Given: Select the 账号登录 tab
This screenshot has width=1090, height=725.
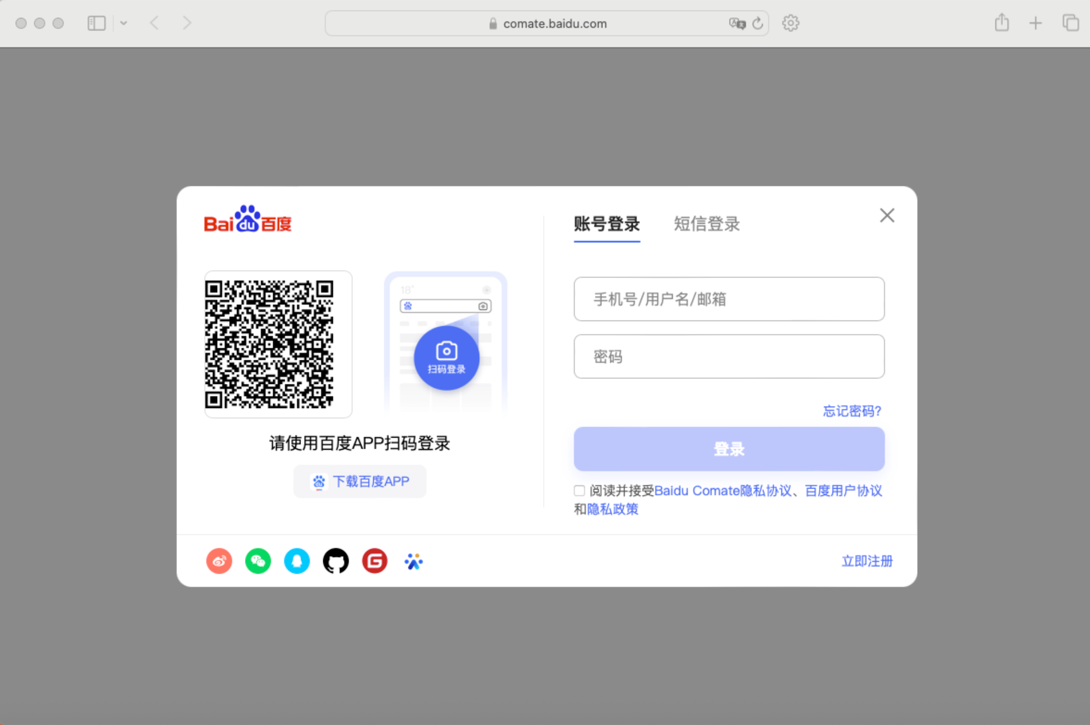Looking at the screenshot, I should pos(606,224).
